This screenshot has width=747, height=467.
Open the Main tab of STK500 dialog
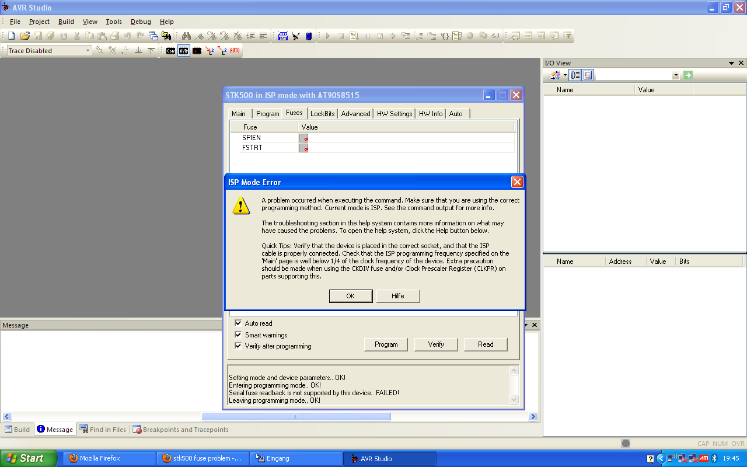239,114
